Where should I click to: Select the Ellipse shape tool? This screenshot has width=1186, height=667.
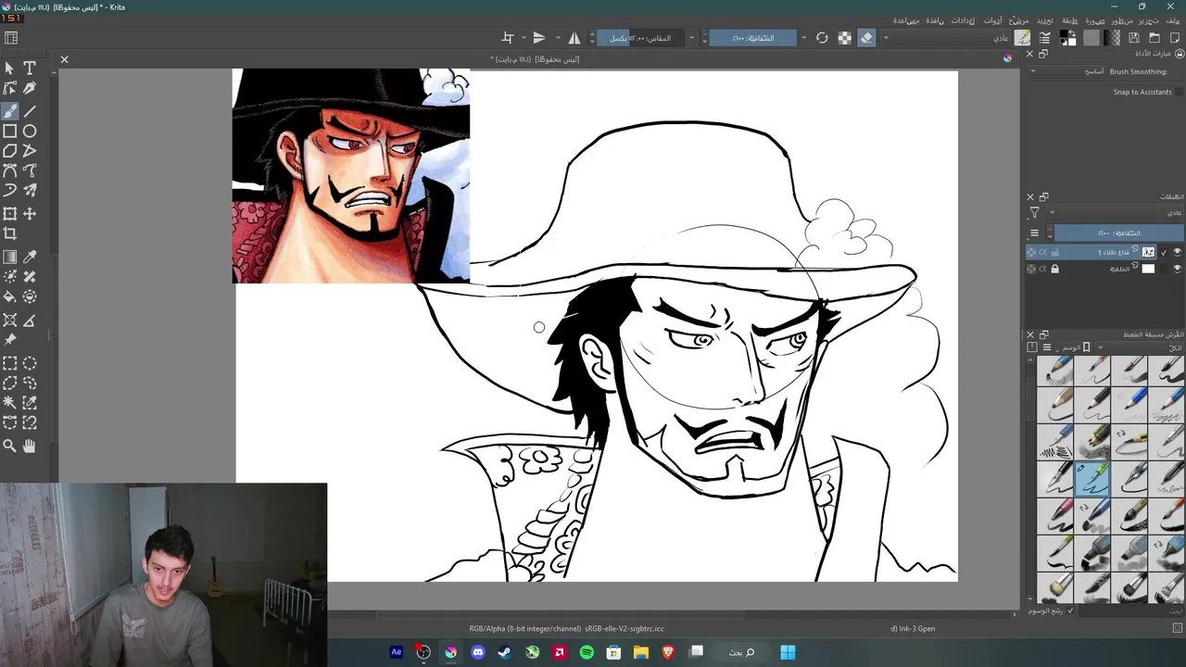tap(30, 131)
